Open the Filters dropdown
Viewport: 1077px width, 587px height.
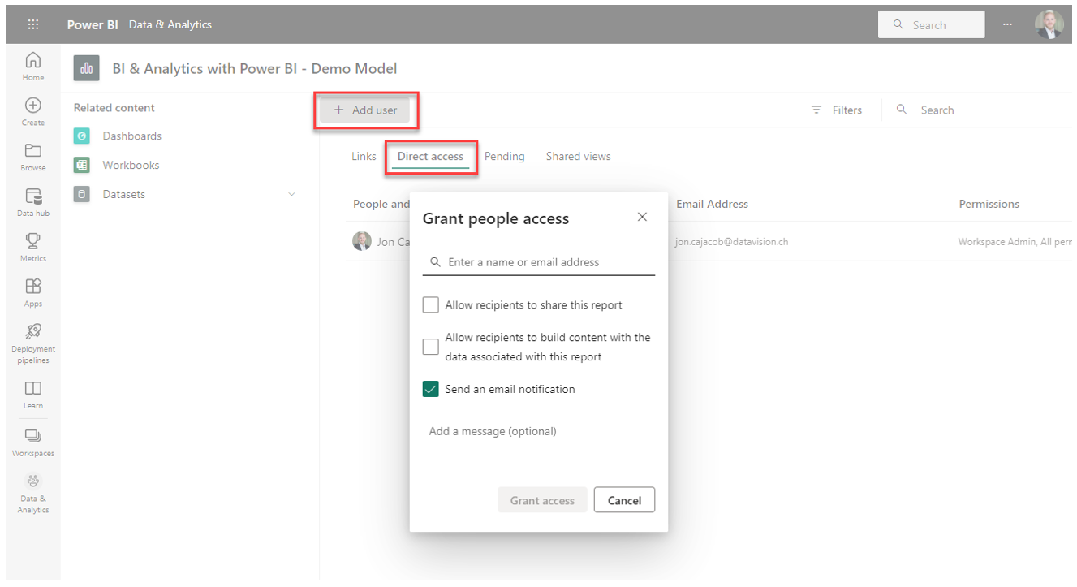point(837,110)
